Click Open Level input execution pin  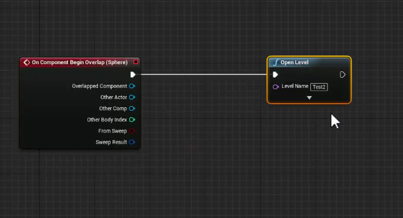(x=276, y=75)
